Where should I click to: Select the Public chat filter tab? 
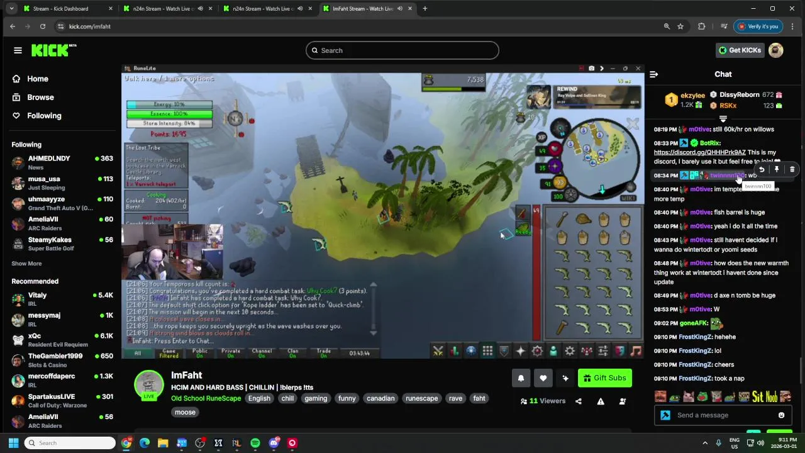click(200, 353)
